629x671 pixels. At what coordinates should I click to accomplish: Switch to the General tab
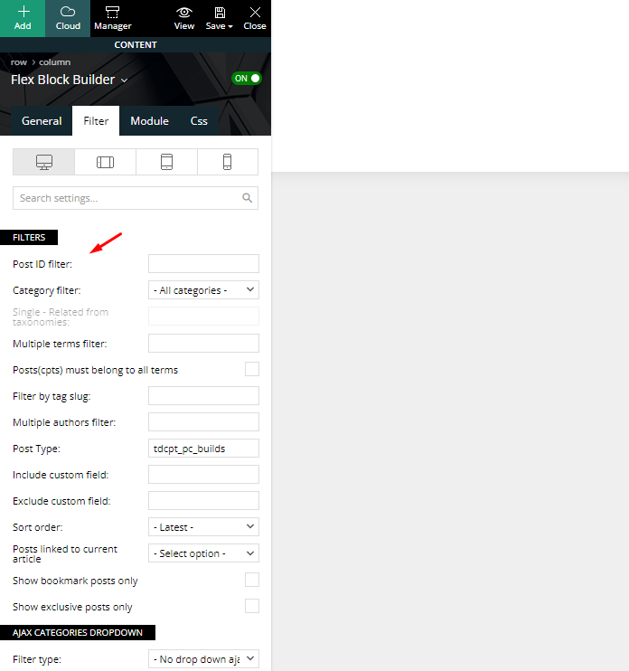tap(42, 121)
